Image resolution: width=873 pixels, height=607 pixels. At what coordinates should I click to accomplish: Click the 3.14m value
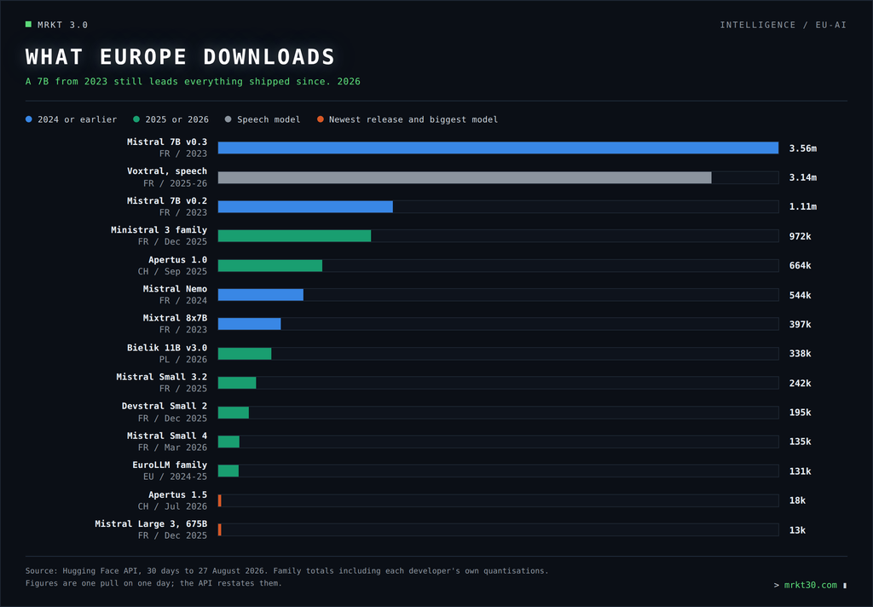click(x=803, y=177)
